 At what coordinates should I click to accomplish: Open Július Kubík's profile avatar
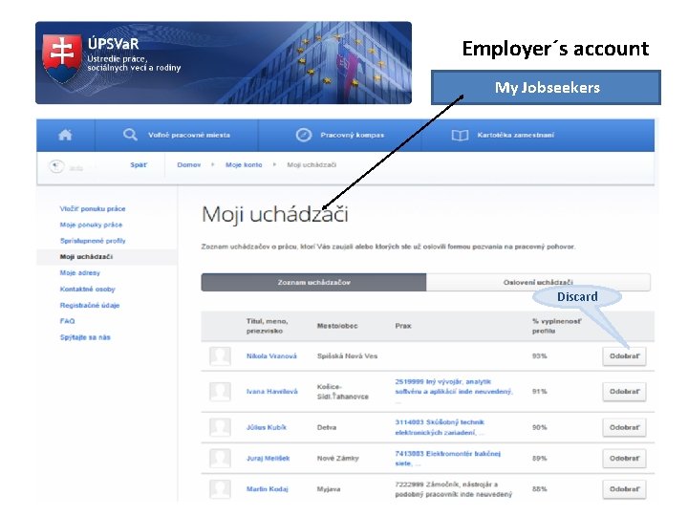(221, 427)
